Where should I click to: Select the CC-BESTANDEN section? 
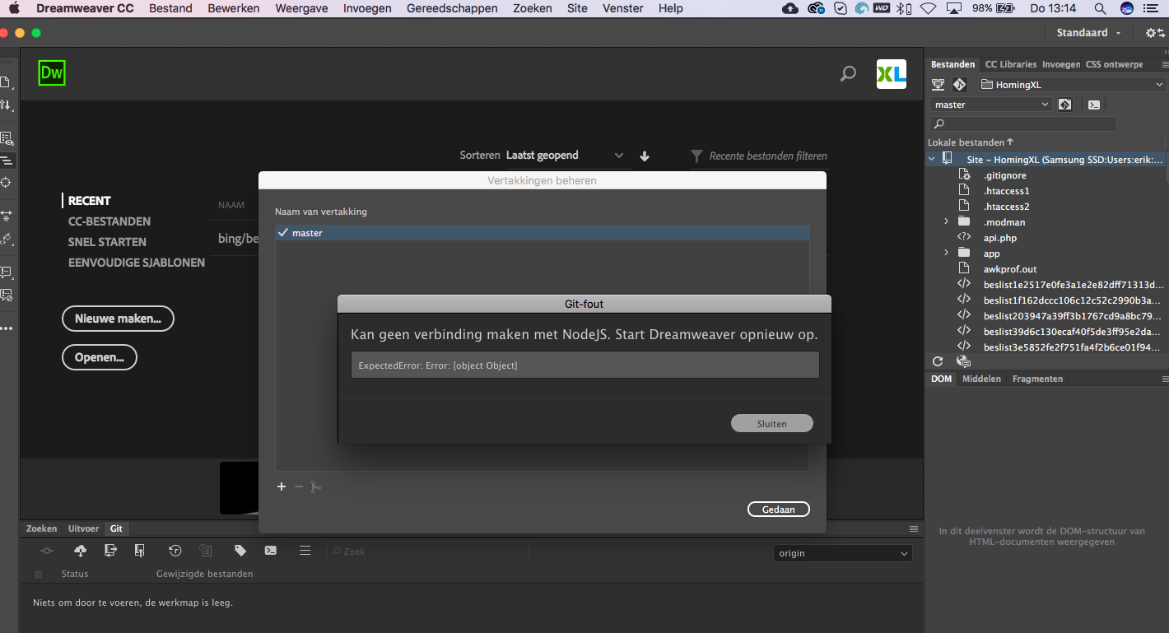click(109, 221)
